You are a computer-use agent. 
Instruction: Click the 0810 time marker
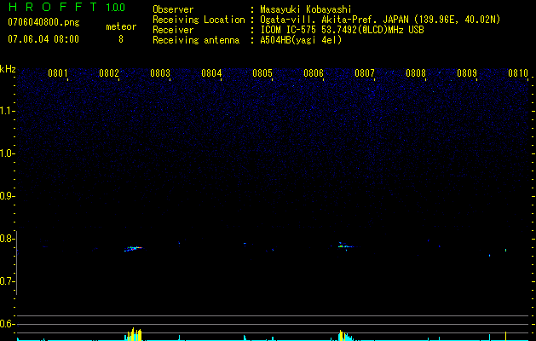coord(518,72)
